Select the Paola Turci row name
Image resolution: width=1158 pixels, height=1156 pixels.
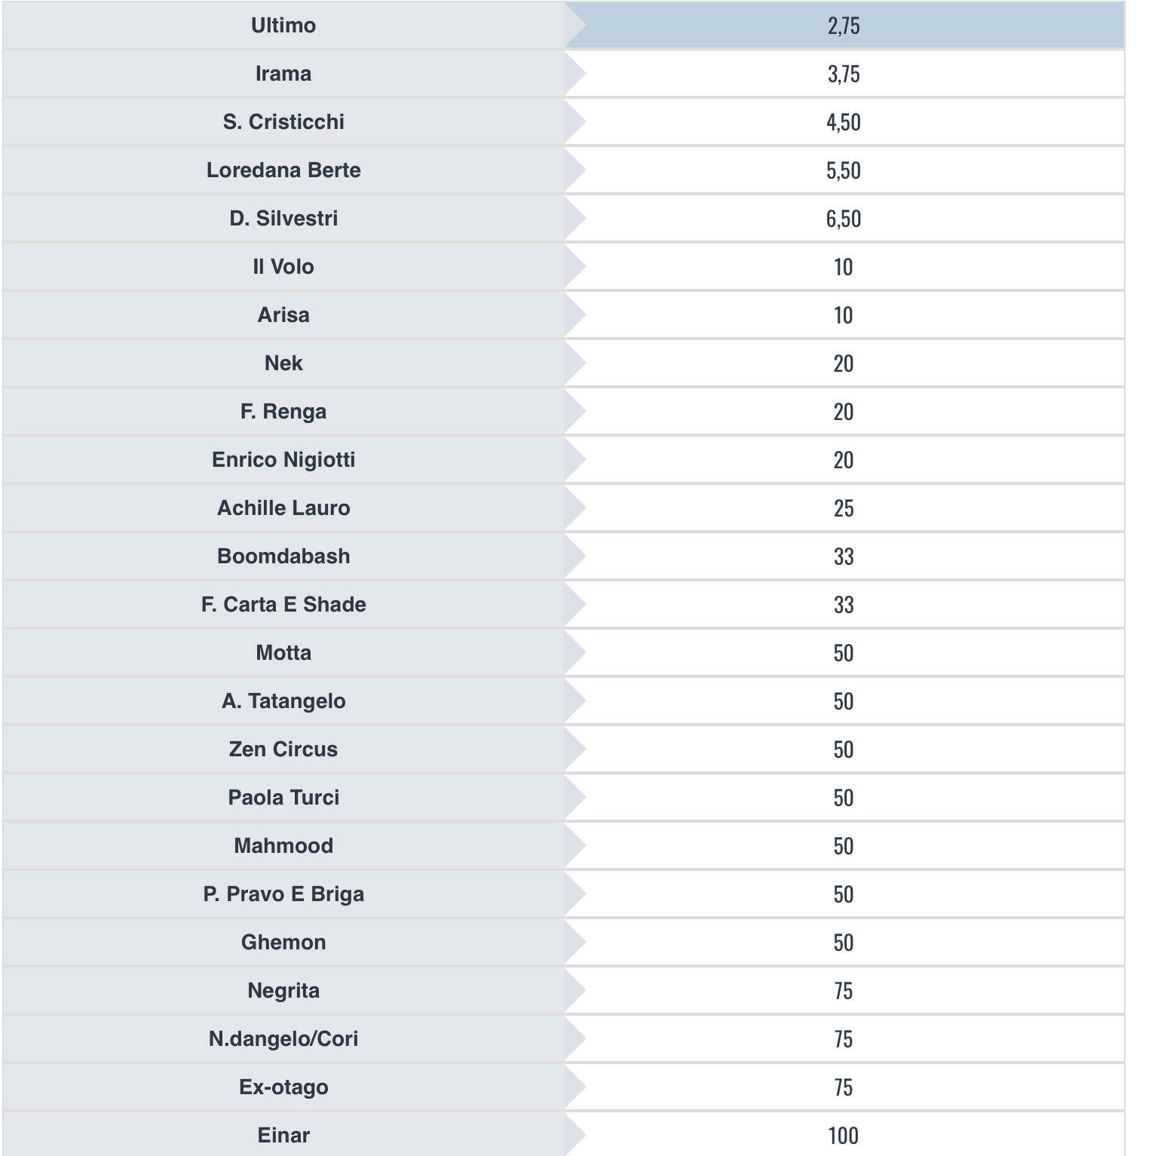283,798
